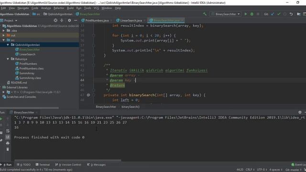Open the Analyze menu
Image resolution: width=306 pixels, height=172 pixels.
coord(46,8)
